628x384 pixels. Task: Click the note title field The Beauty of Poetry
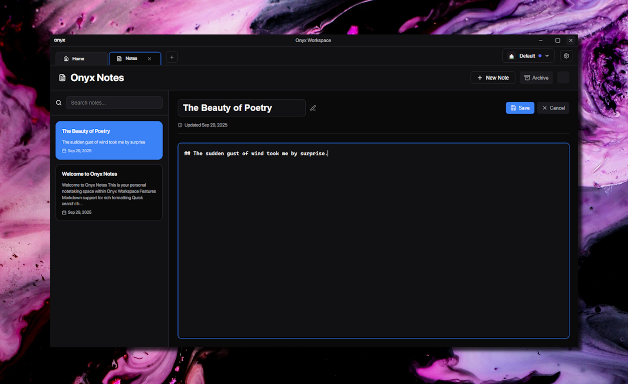coord(241,108)
